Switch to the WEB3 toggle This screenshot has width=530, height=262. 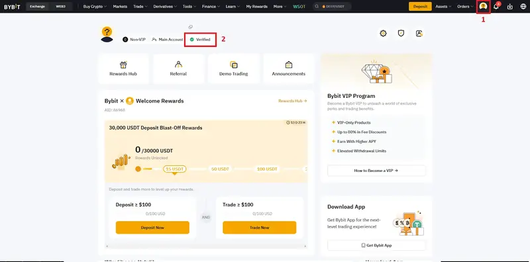(60, 7)
